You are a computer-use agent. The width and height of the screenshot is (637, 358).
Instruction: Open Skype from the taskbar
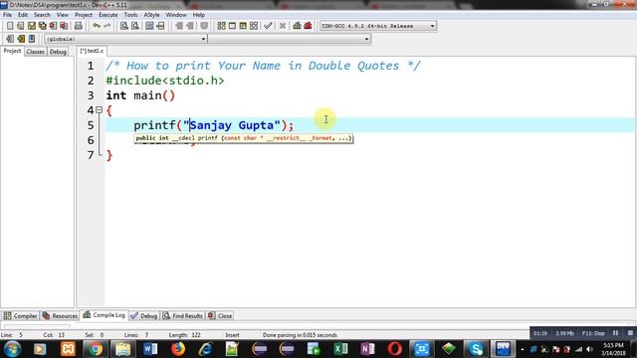click(476, 349)
